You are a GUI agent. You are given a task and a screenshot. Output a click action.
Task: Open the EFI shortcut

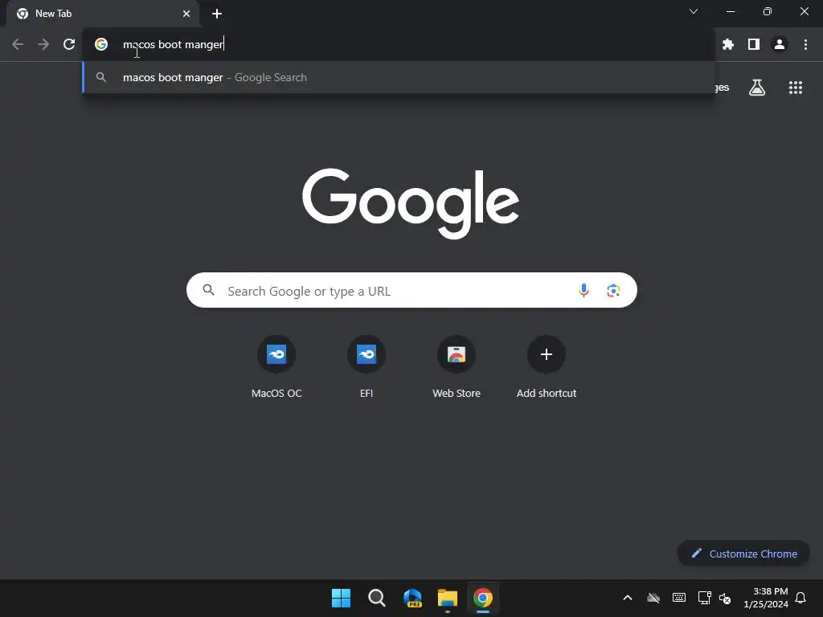tap(366, 366)
